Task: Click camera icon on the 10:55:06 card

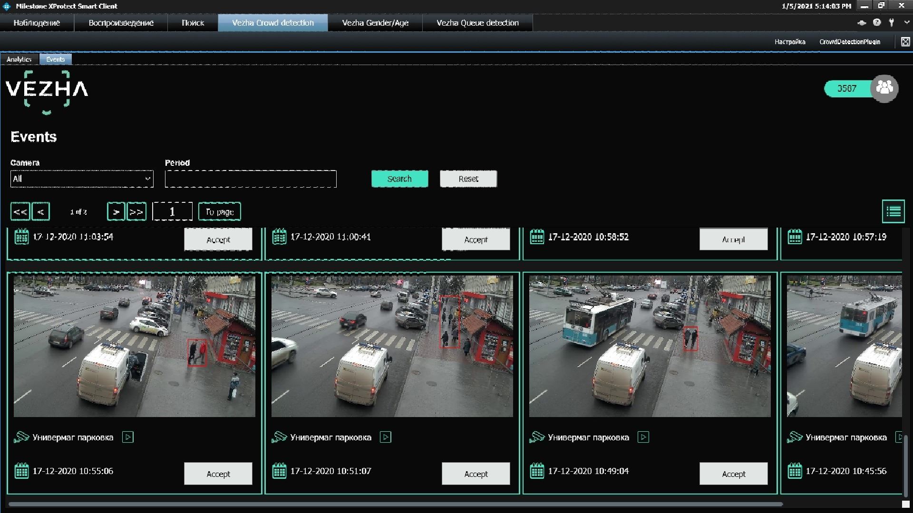Action: pyautogui.click(x=21, y=437)
